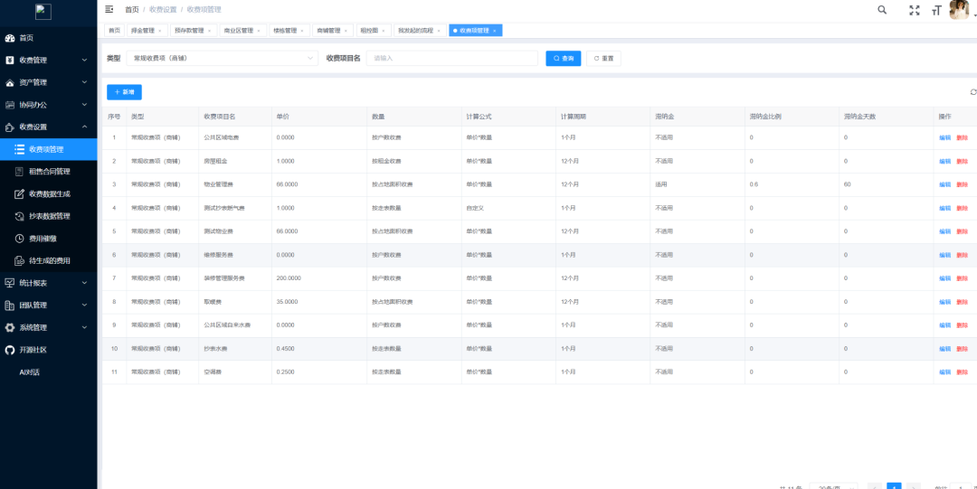Click the 待生成的费用 sidebar icon

[19, 260]
